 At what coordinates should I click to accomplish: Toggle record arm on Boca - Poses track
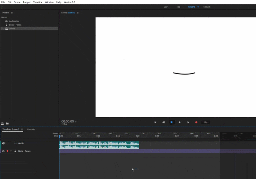(7, 151)
